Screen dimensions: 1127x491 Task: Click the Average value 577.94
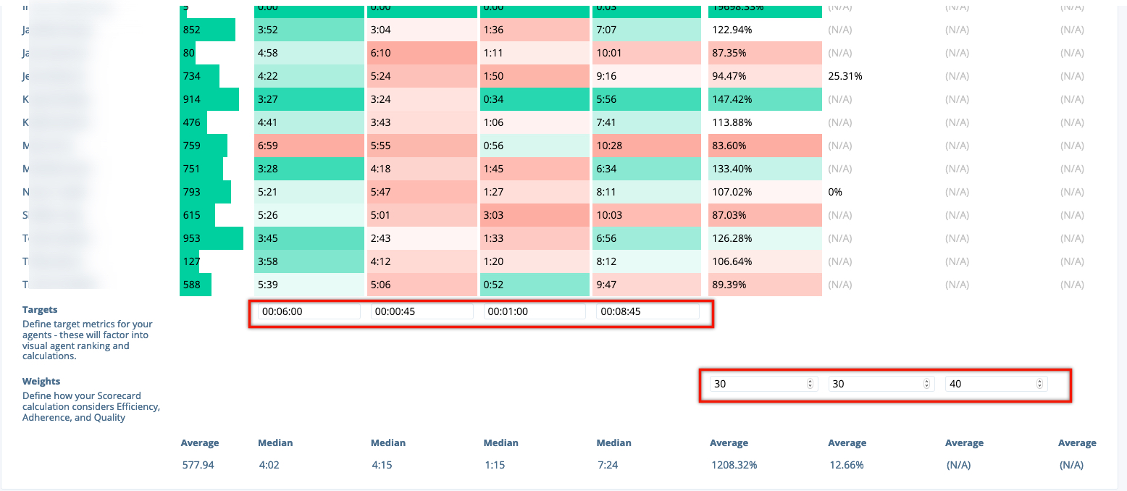pyautogui.click(x=198, y=464)
